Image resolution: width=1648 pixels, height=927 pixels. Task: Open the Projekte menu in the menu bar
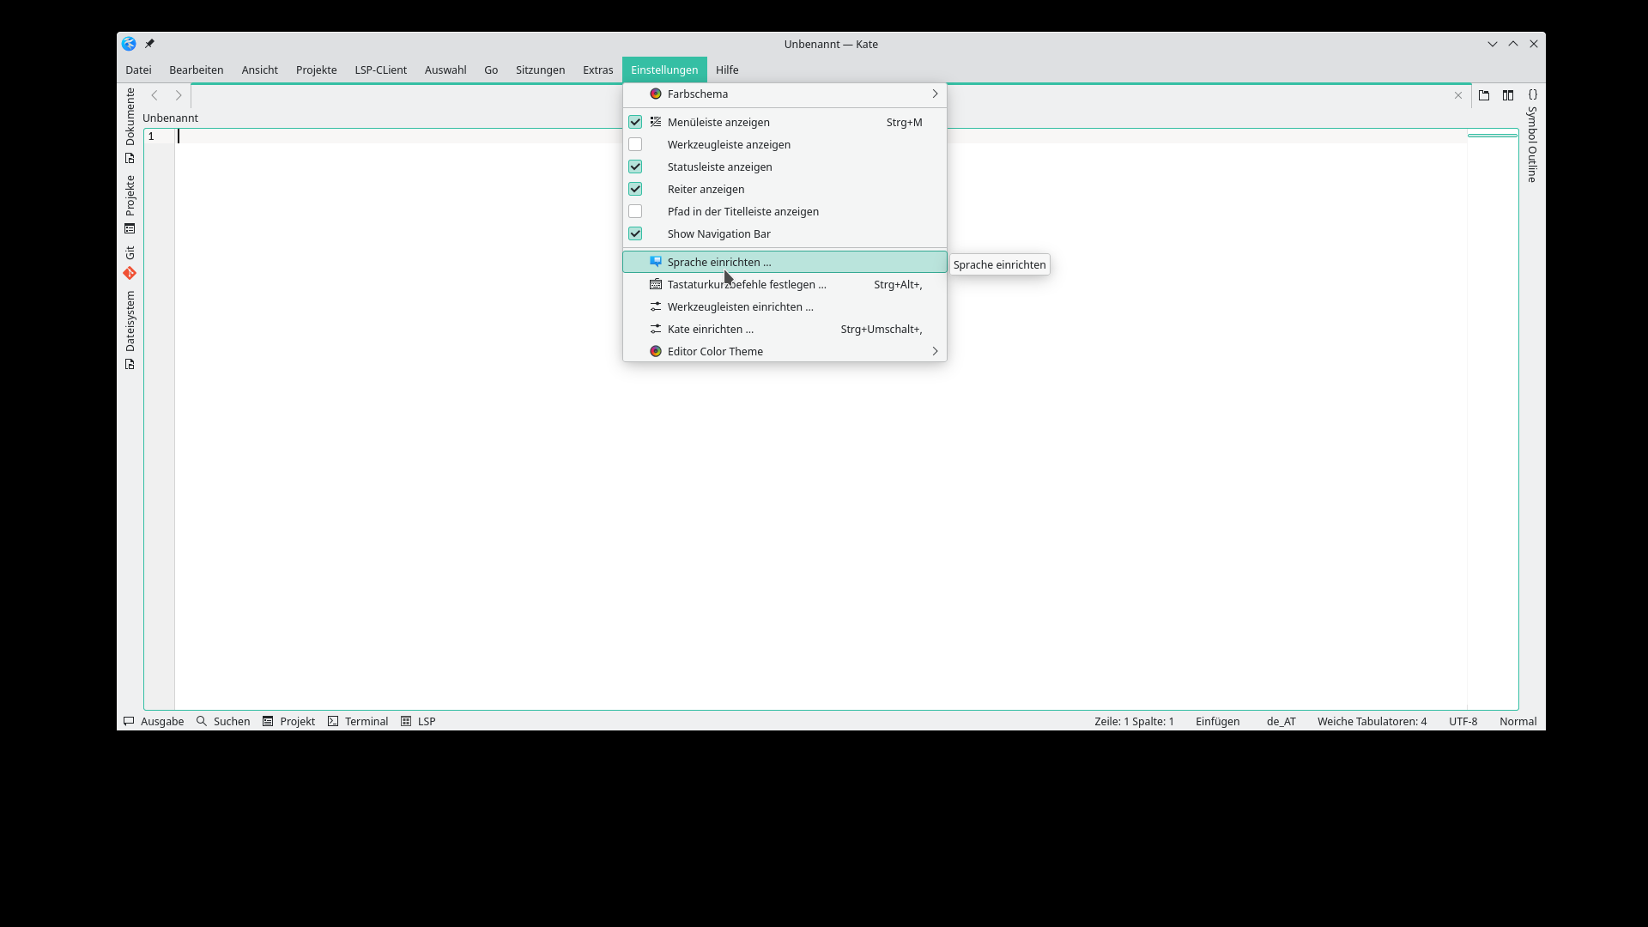[316, 70]
